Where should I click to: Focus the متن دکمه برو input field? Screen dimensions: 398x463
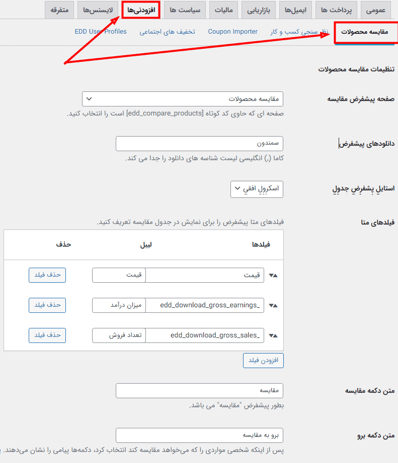tap(199, 435)
